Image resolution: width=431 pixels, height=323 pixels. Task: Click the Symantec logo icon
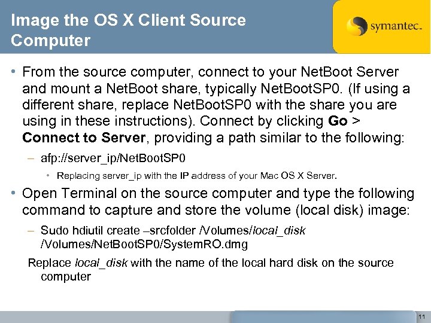pyautogui.click(x=357, y=26)
